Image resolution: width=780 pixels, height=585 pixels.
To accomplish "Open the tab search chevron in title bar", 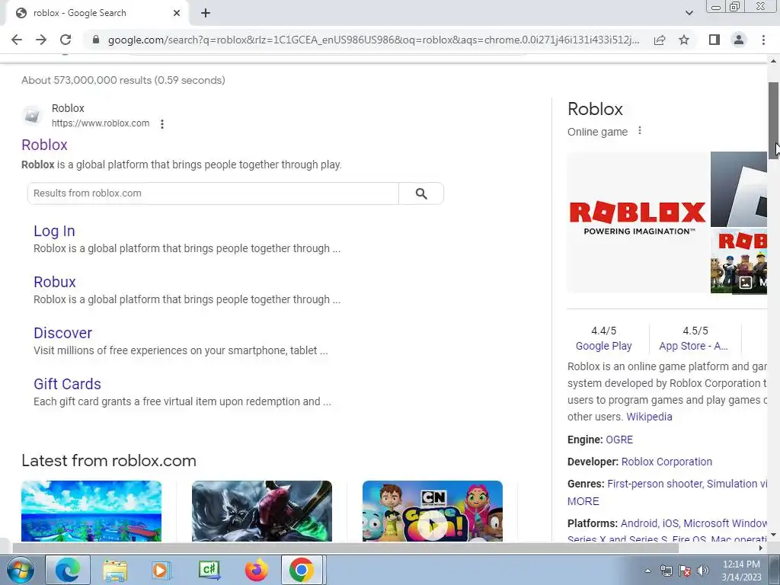I will tap(689, 14).
